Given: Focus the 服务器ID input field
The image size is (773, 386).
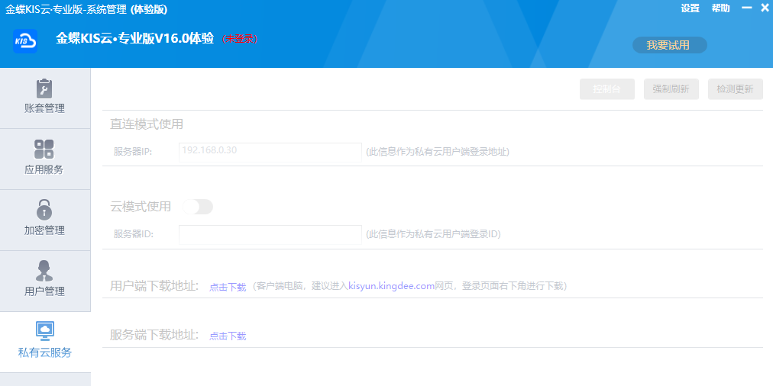Looking at the screenshot, I should tap(270, 235).
